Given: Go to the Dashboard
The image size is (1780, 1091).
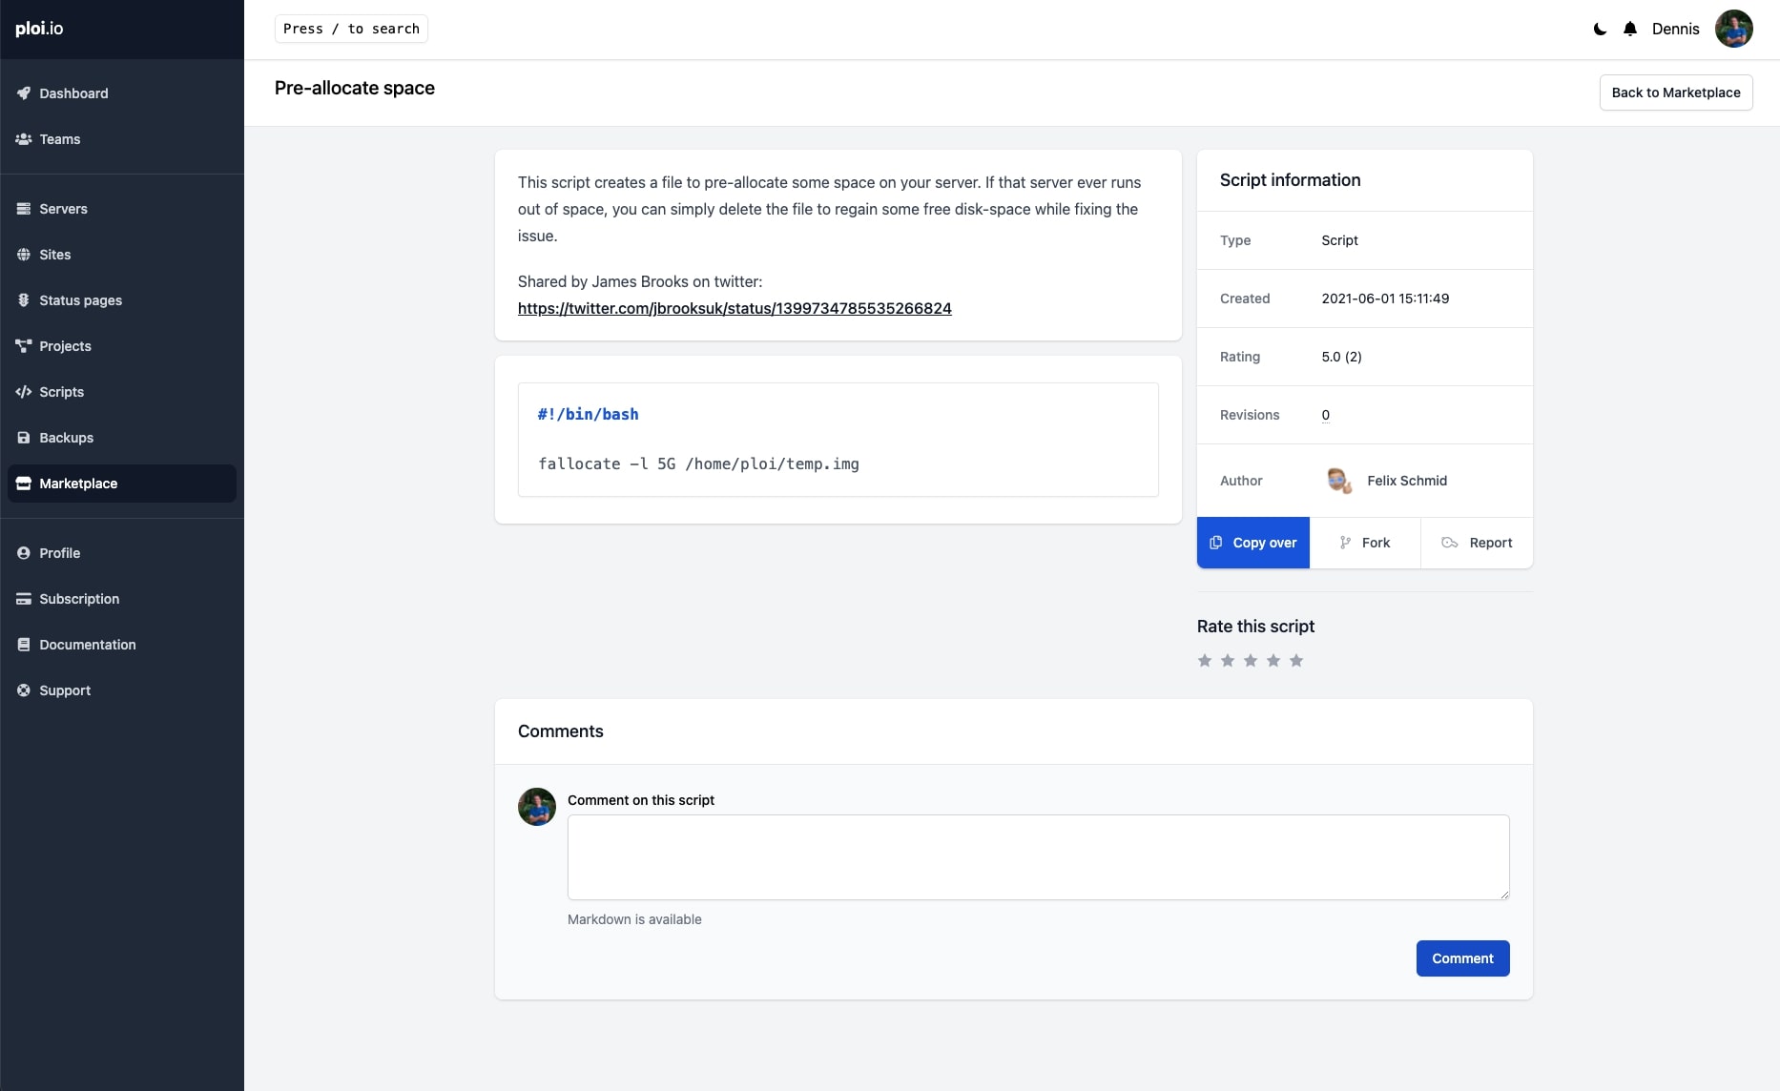Looking at the screenshot, I should pyautogui.click(x=72, y=93).
